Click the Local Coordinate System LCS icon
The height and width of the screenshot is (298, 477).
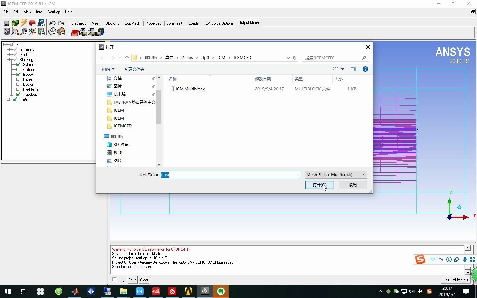tap(32, 31)
